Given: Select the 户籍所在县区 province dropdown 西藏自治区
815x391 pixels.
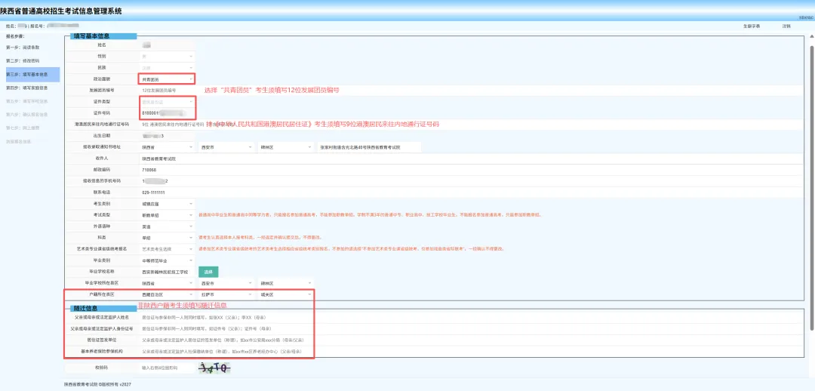Looking at the screenshot, I should 167,295.
